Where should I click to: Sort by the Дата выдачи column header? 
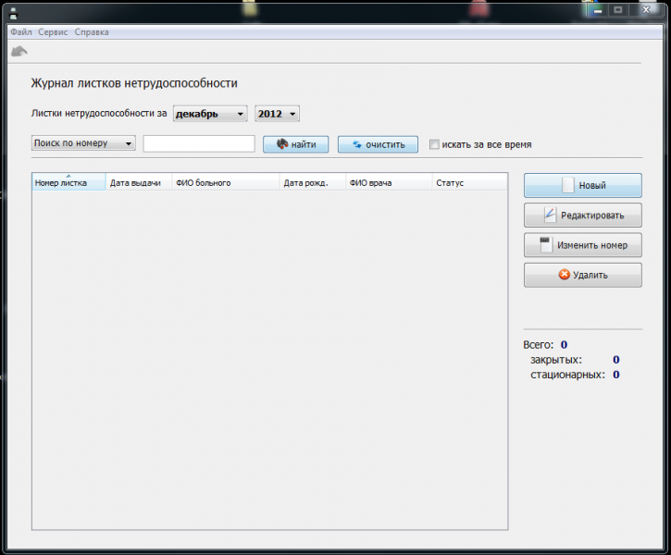click(x=139, y=182)
